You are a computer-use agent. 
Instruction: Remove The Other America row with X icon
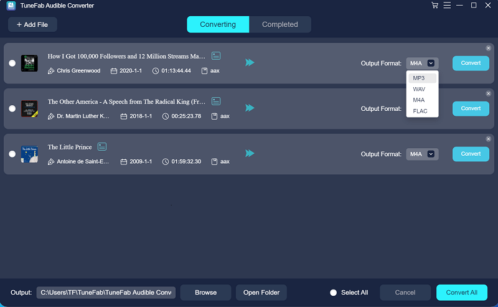point(488,93)
